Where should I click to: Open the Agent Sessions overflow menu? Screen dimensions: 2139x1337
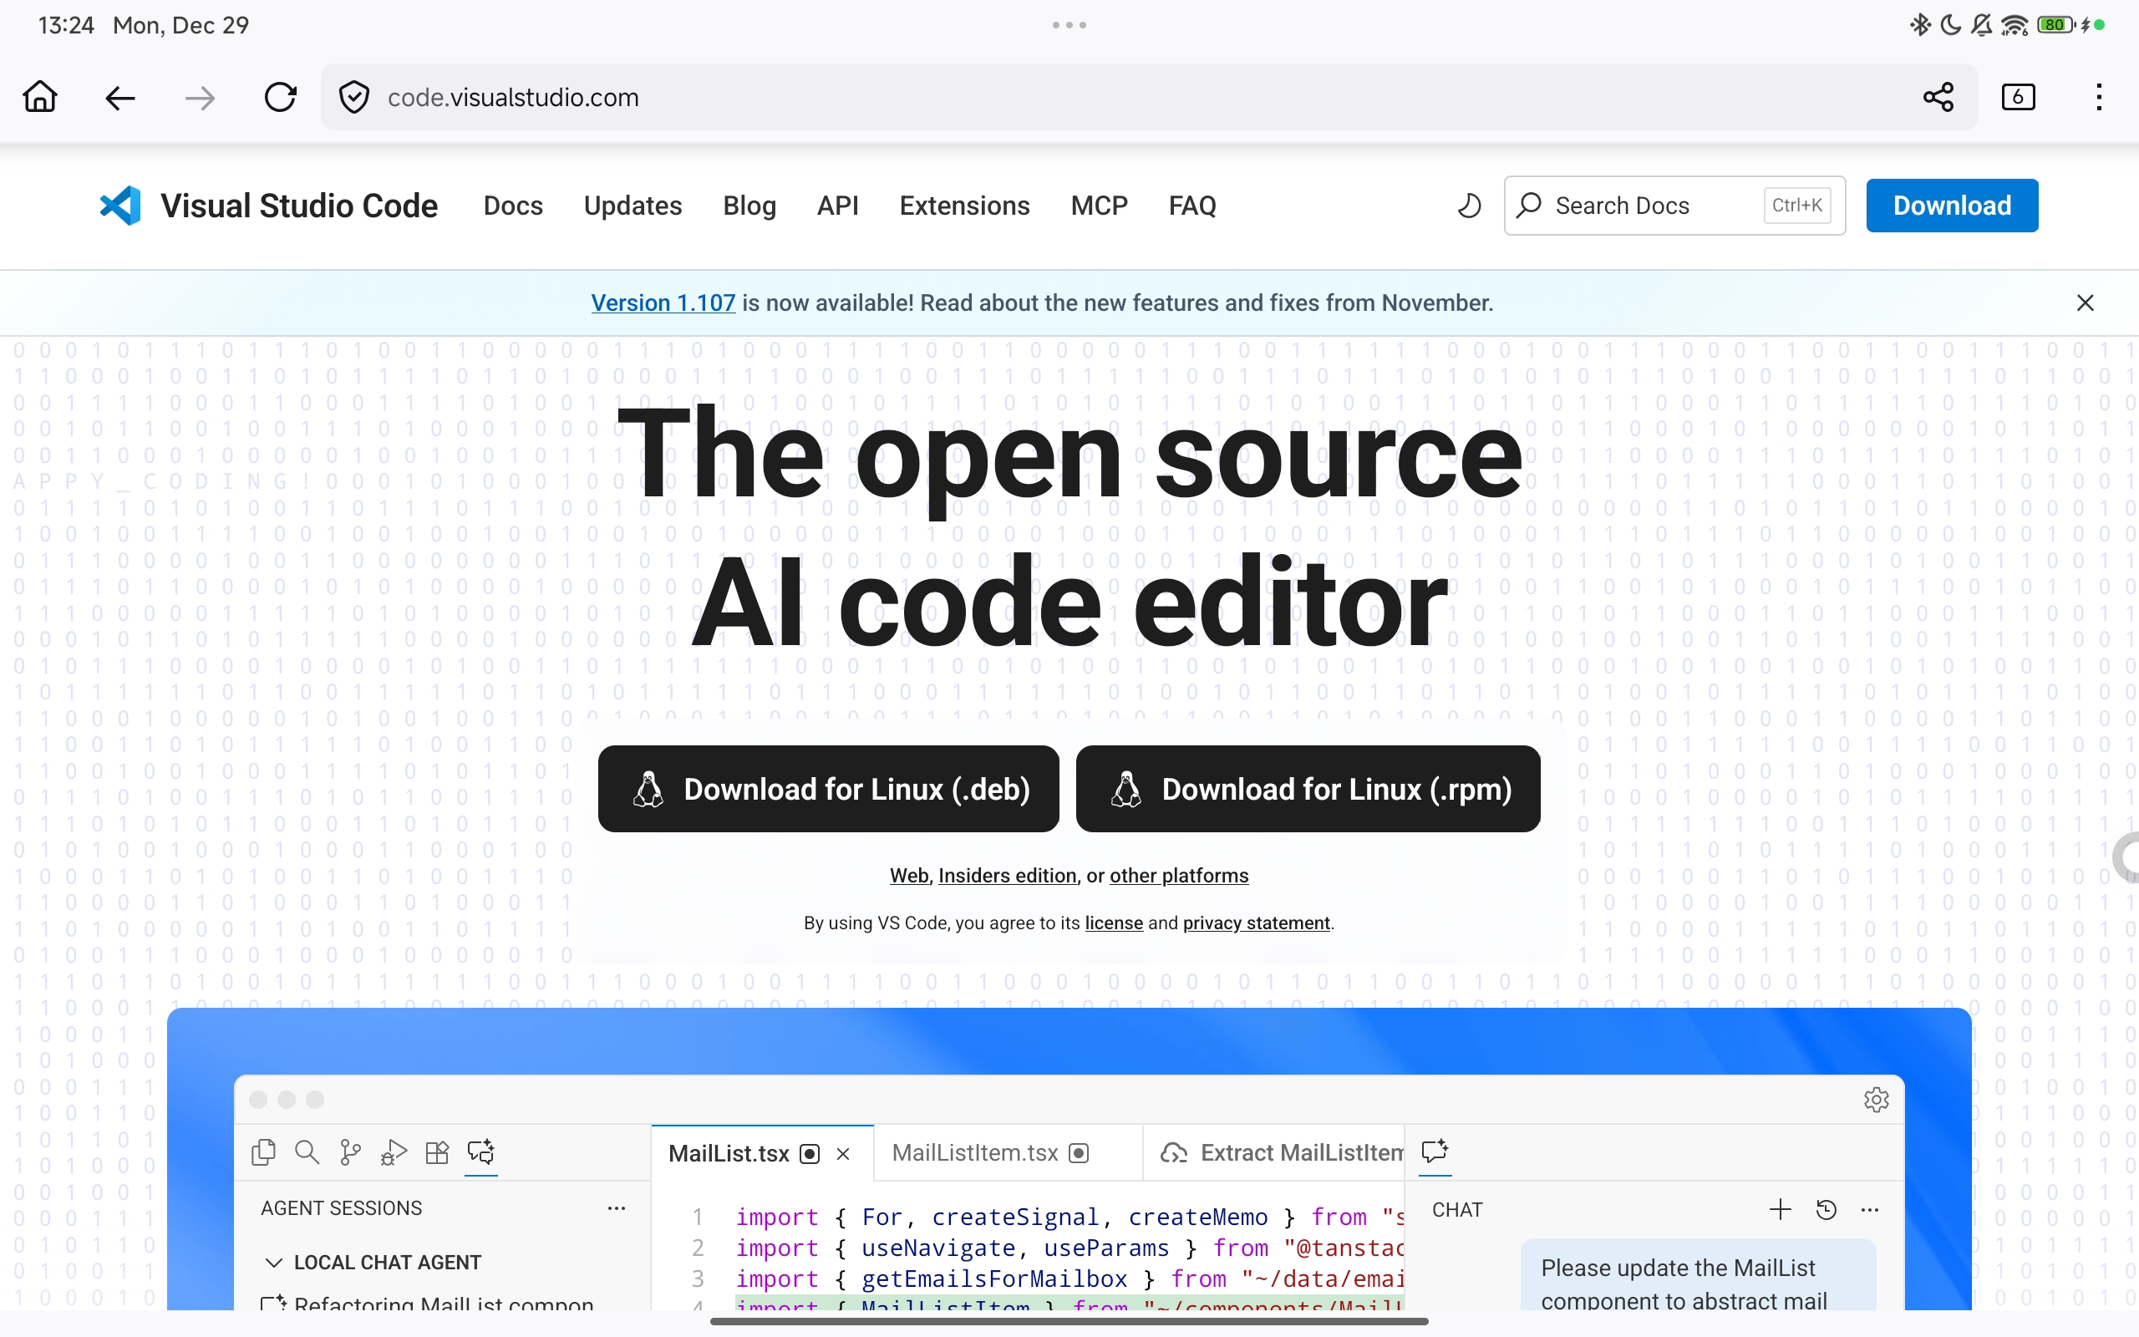click(x=616, y=1208)
